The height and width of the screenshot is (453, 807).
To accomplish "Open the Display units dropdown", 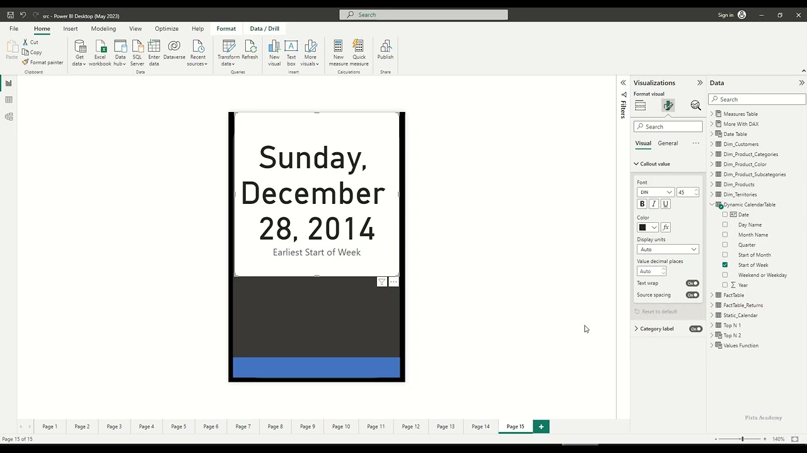I will pos(668,249).
